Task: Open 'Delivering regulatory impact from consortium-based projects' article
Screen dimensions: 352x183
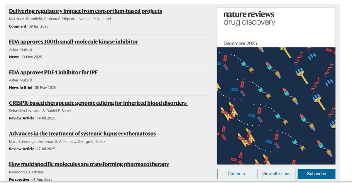Action: click(x=85, y=11)
